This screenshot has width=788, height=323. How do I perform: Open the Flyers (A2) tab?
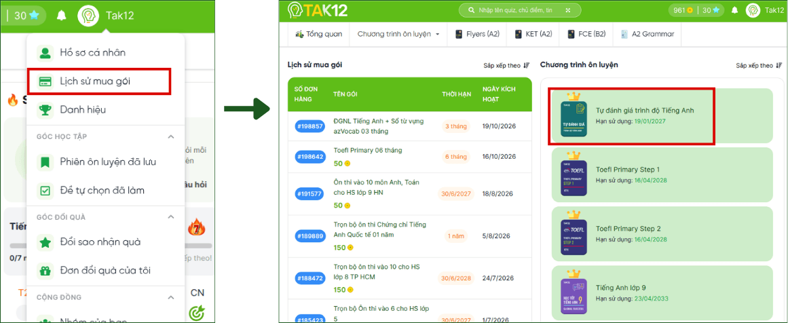pyautogui.click(x=477, y=34)
